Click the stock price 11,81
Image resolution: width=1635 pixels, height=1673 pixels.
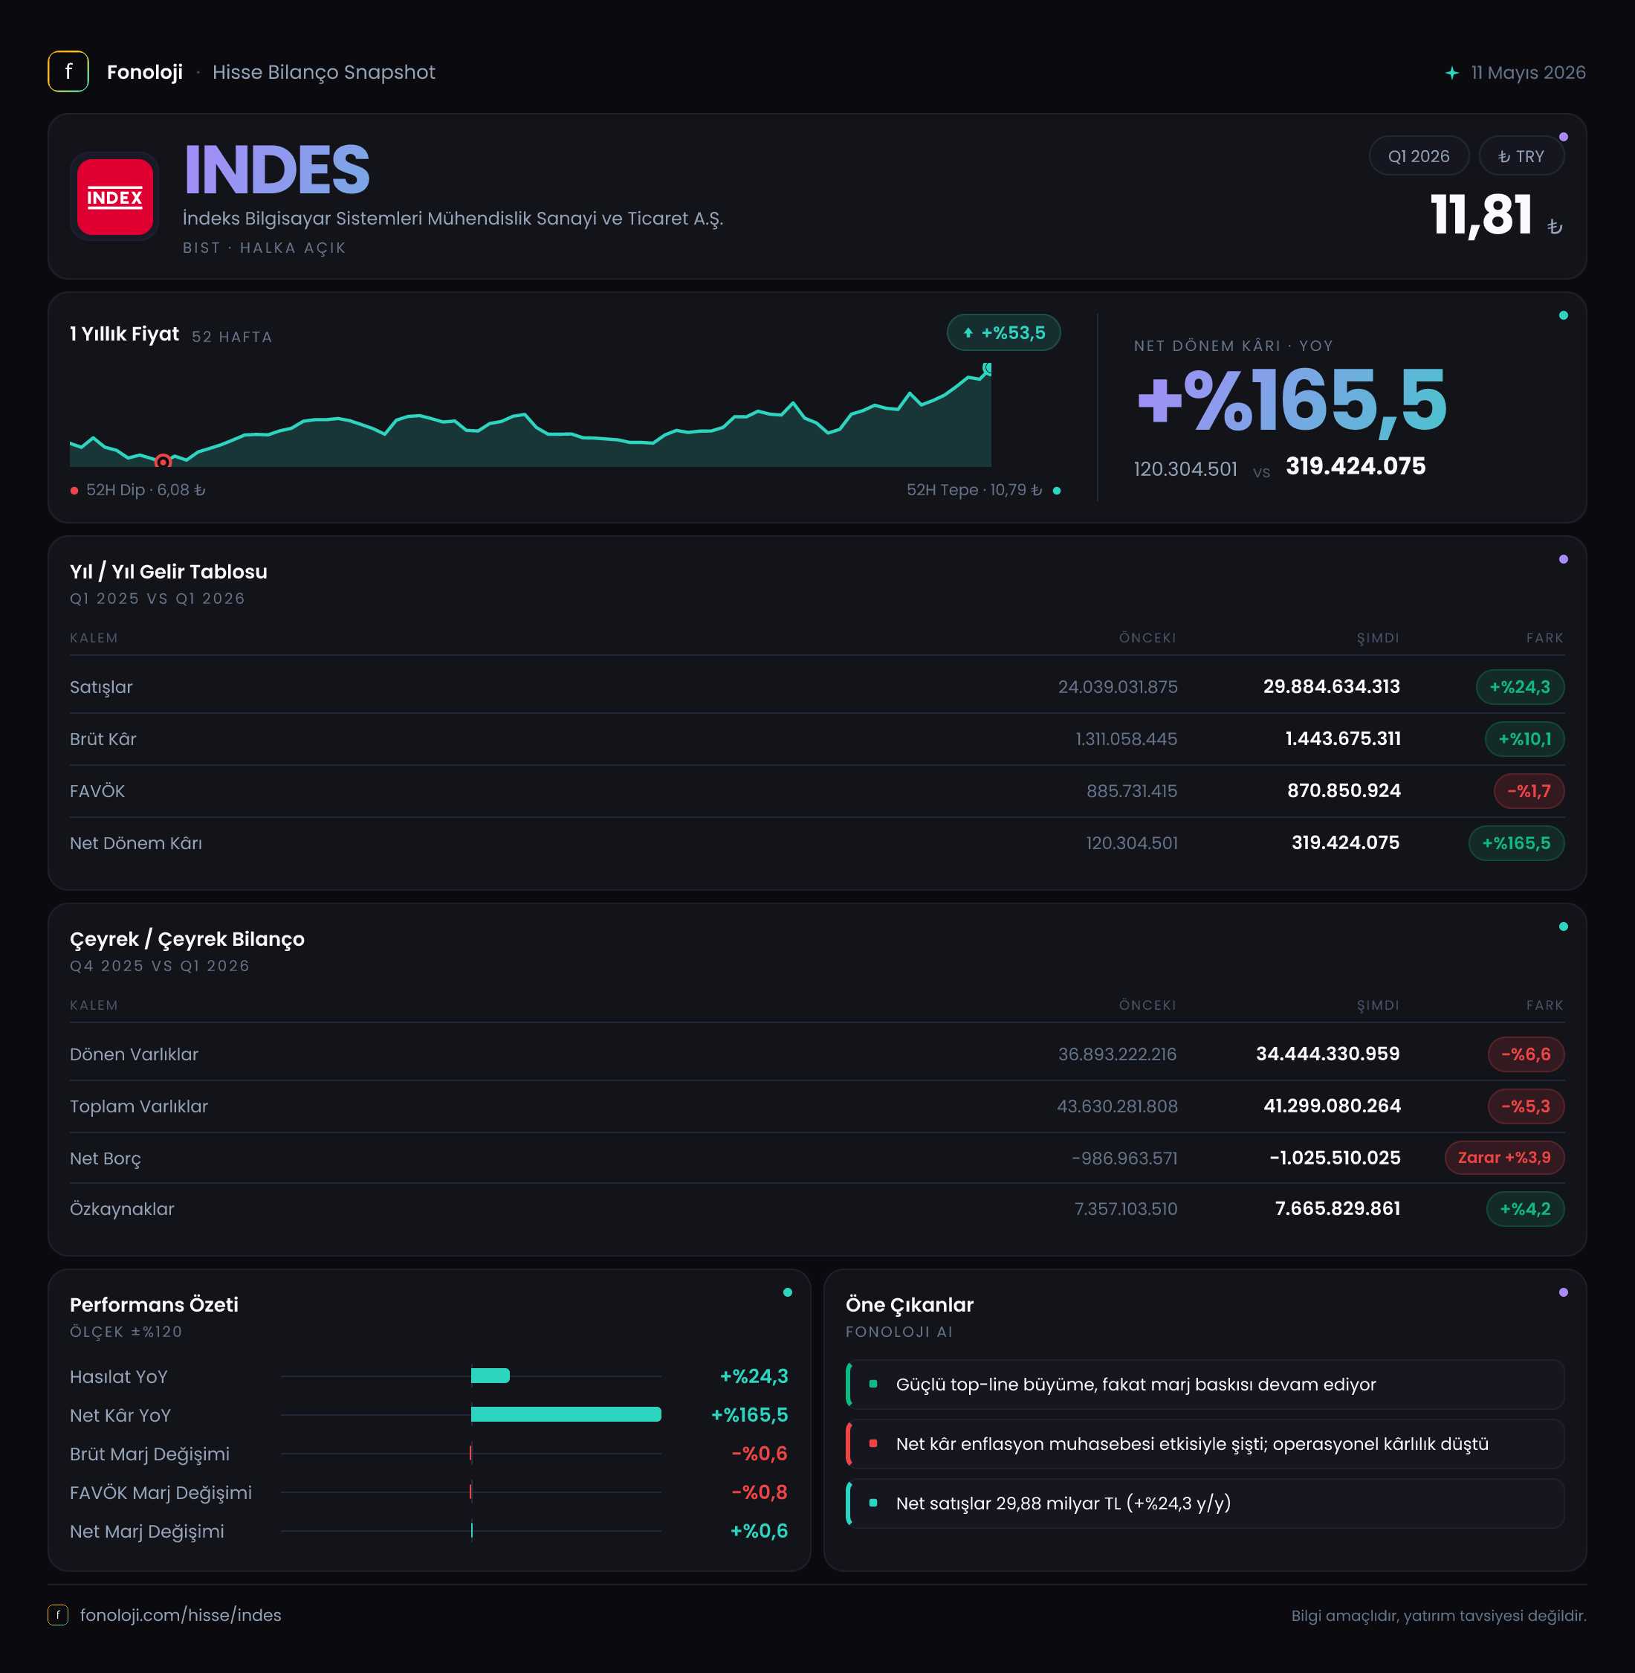click(x=1481, y=214)
